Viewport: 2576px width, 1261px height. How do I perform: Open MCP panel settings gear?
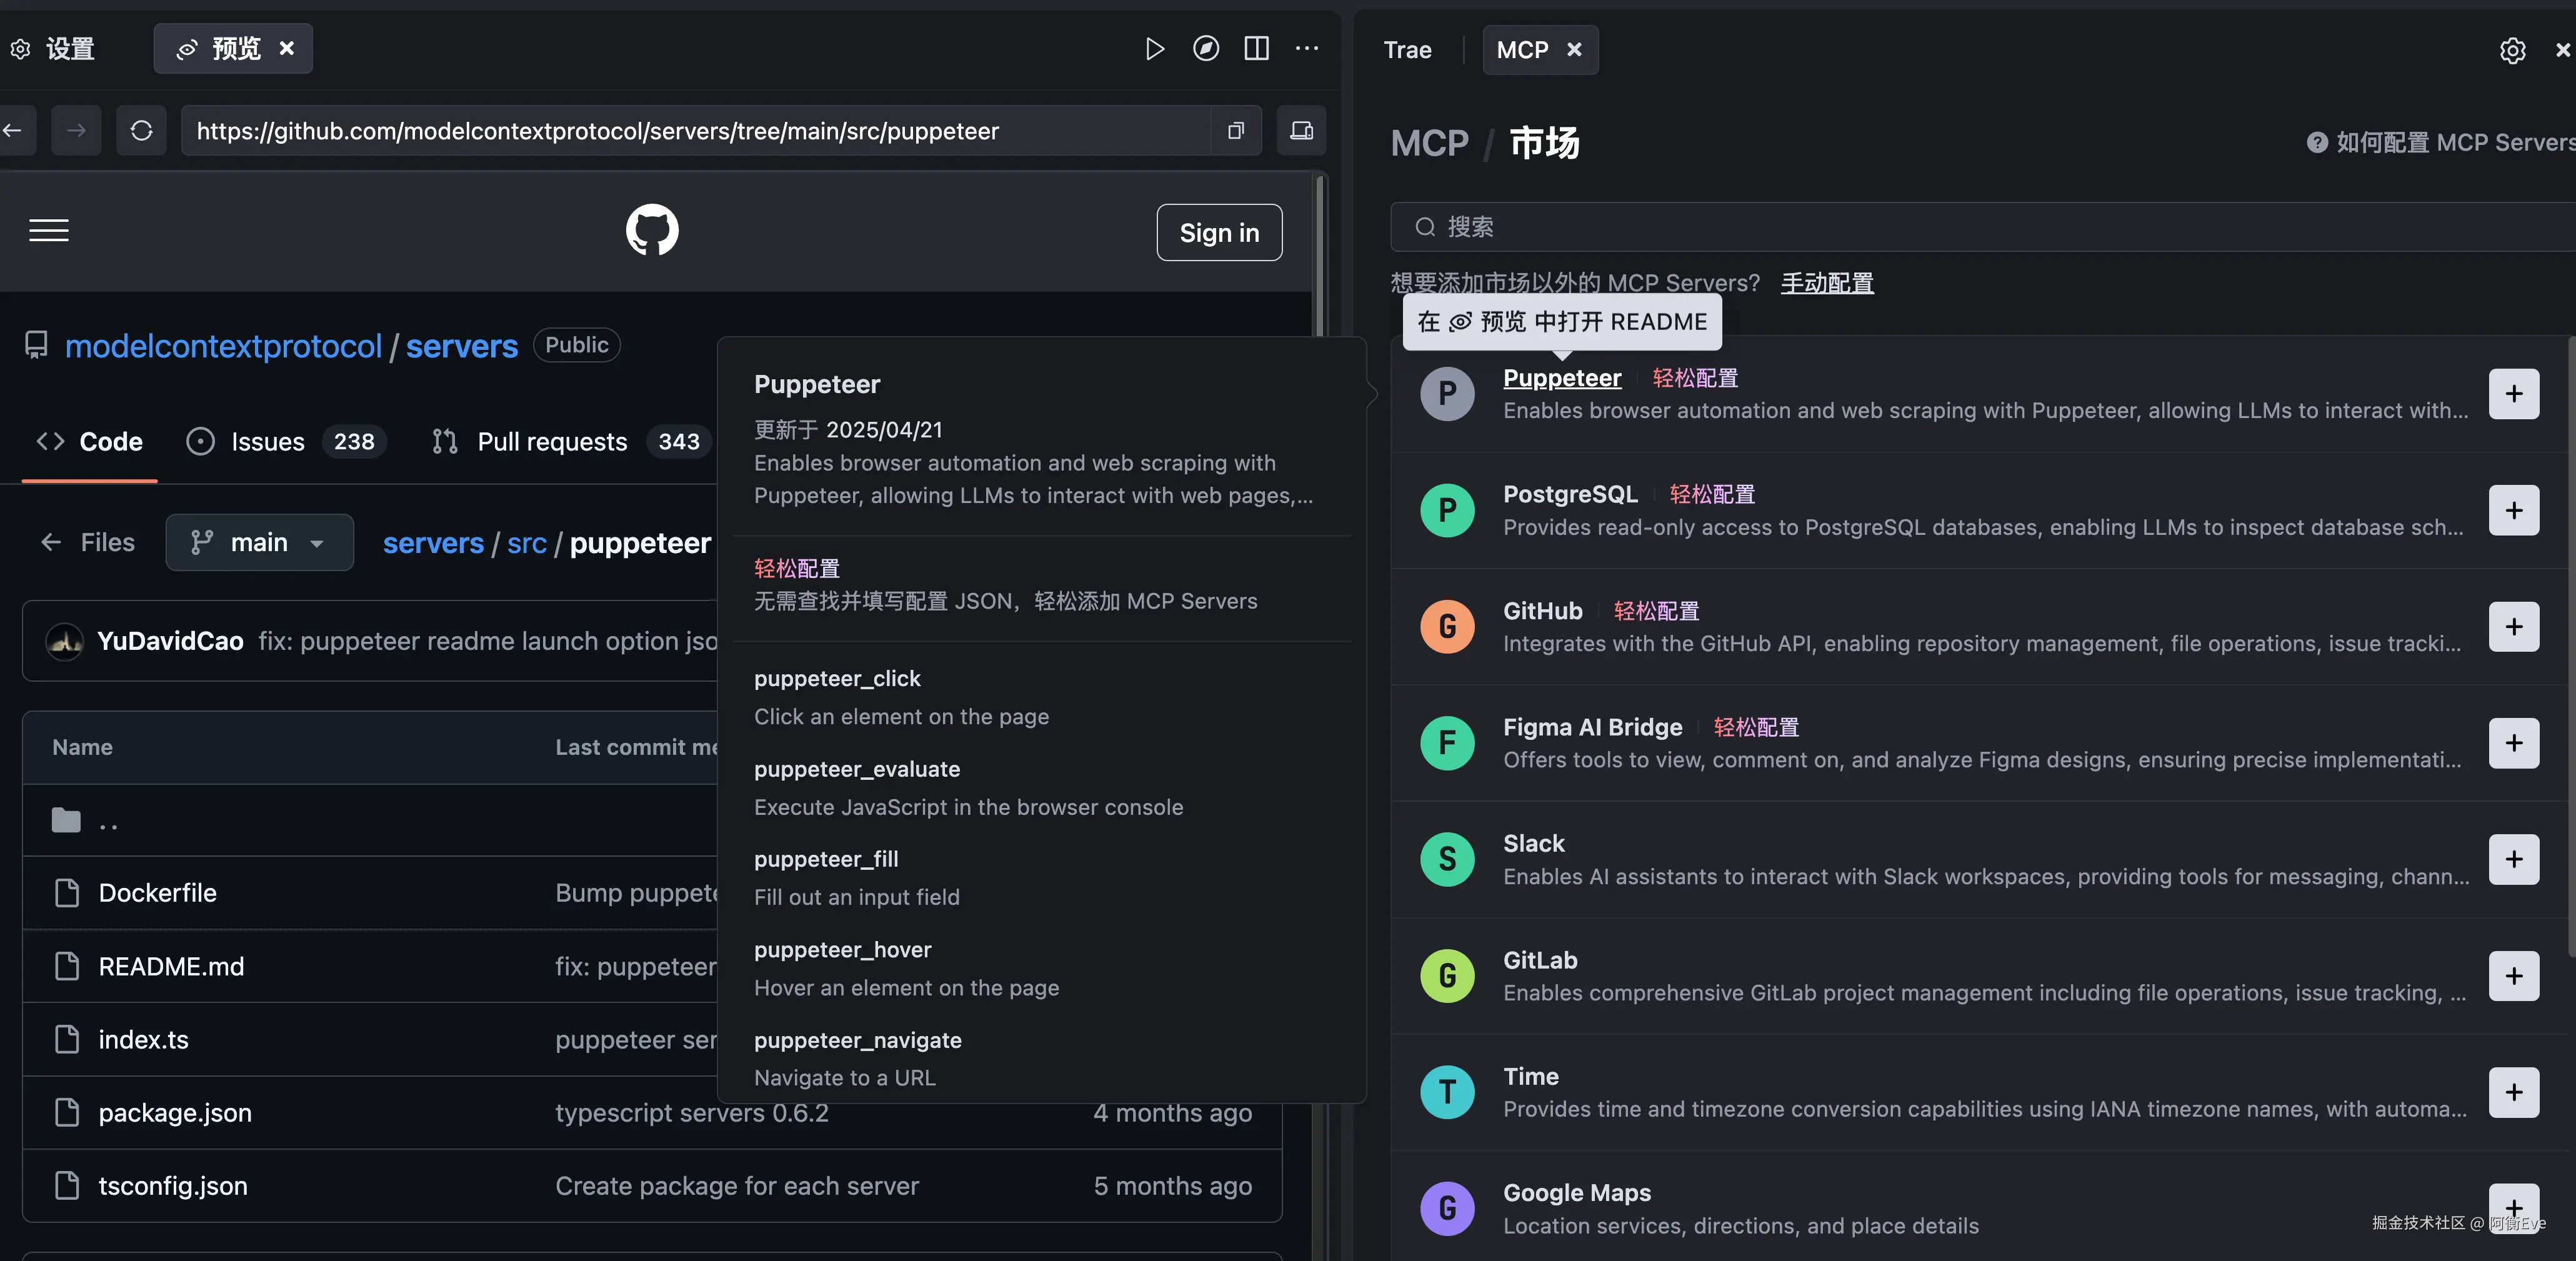pos(2512,50)
